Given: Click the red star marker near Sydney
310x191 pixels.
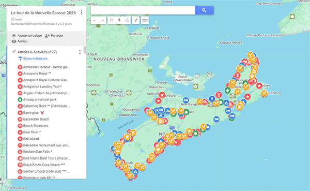Looking at the screenshot, I should [x=259, y=85].
